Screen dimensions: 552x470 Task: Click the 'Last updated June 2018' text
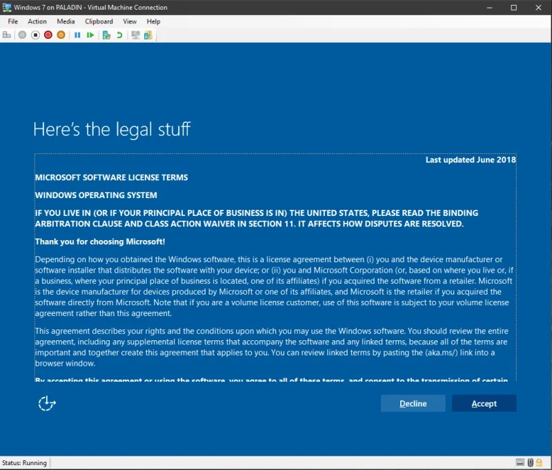[x=471, y=160]
